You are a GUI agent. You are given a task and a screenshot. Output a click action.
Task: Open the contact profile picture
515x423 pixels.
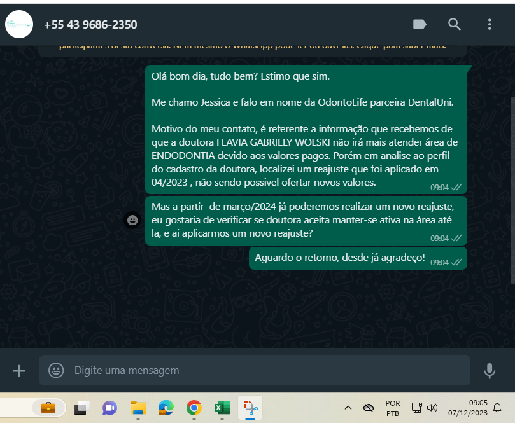(19, 24)
